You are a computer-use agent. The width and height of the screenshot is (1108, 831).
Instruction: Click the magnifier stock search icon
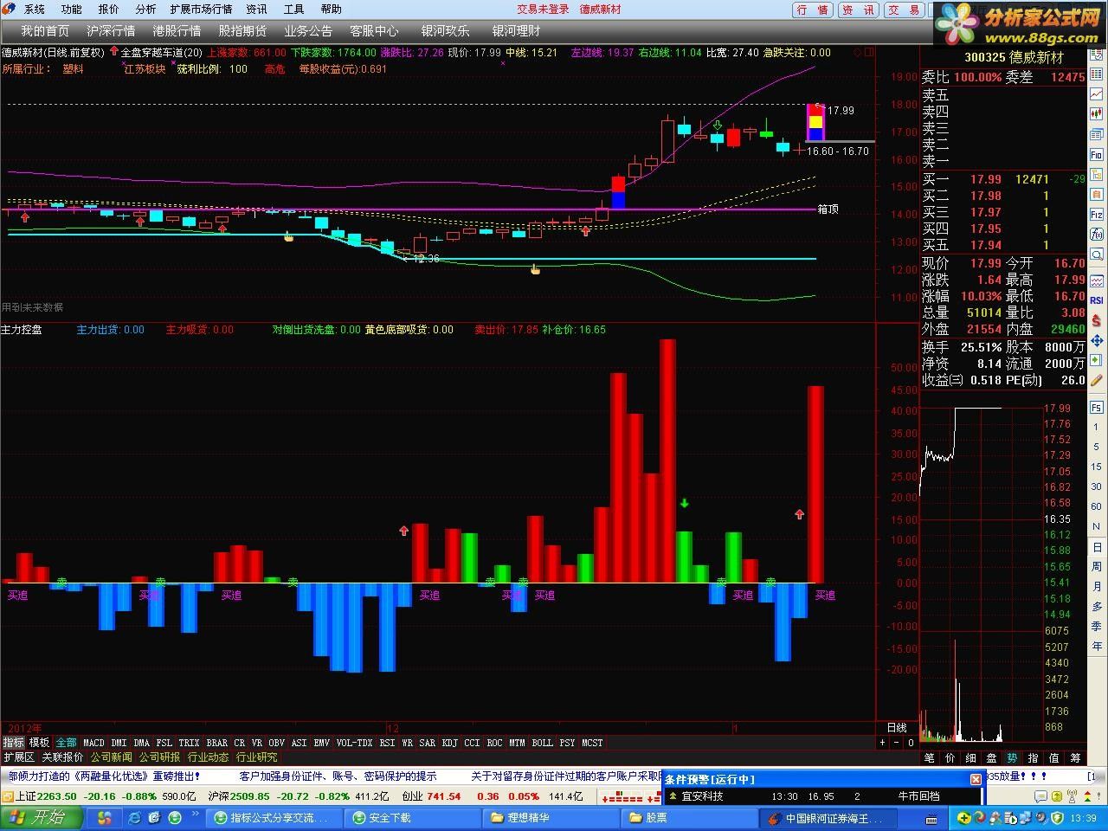[x=1097, y=254]
